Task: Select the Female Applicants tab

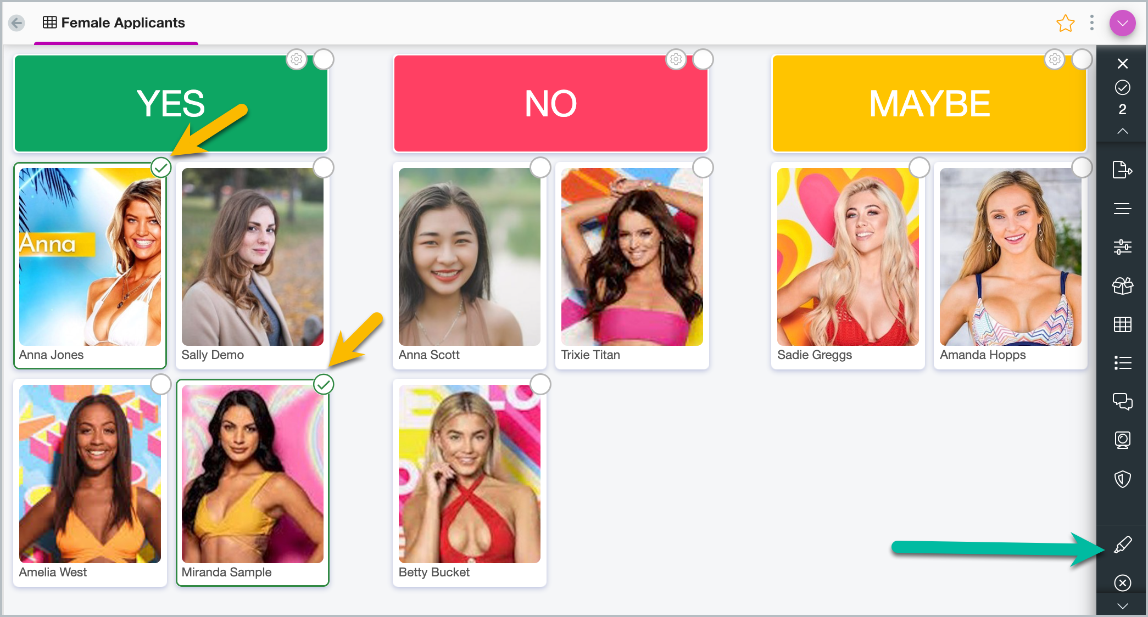Action: 114,23
